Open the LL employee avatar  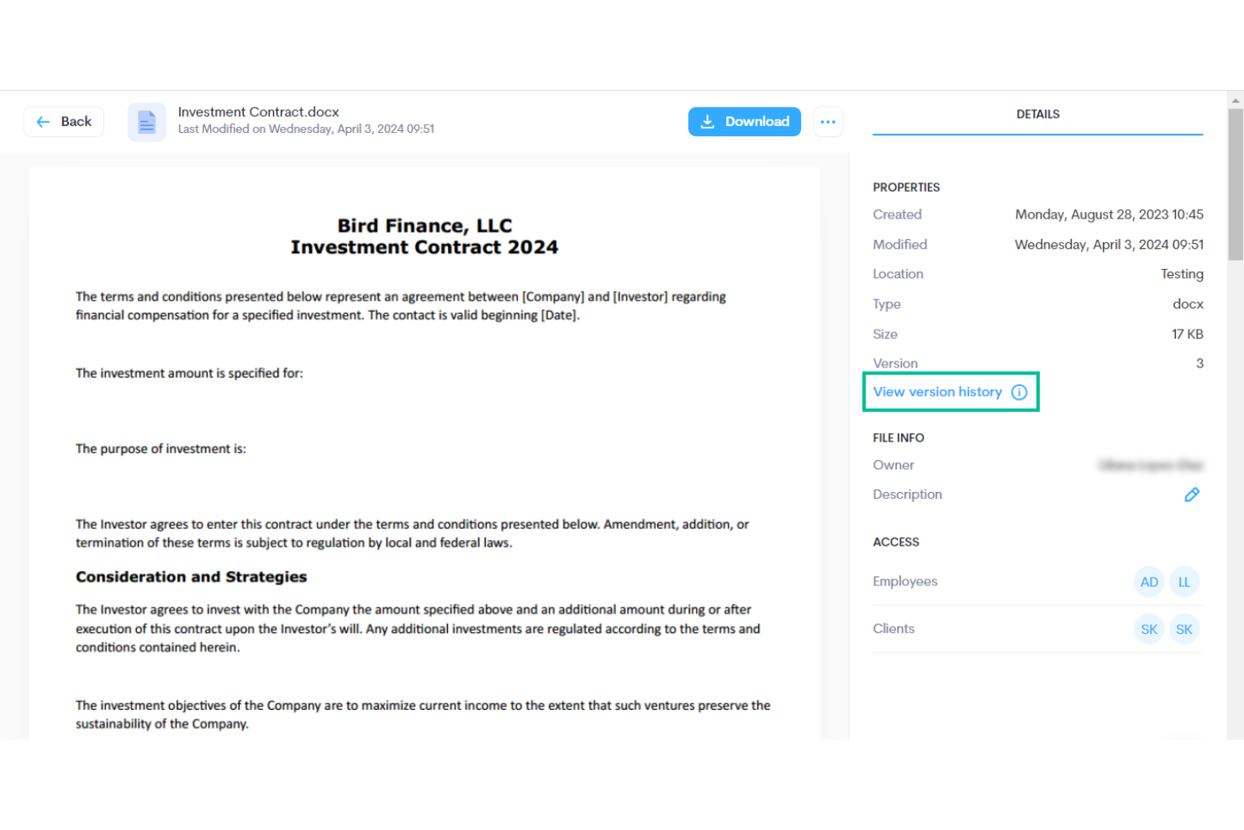click(x=1184, y=581)
